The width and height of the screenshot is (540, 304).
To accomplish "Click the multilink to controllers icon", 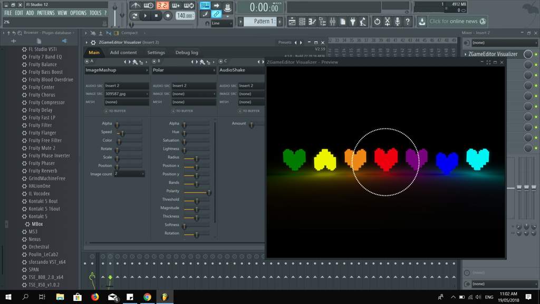I will [x=216, y=14].
